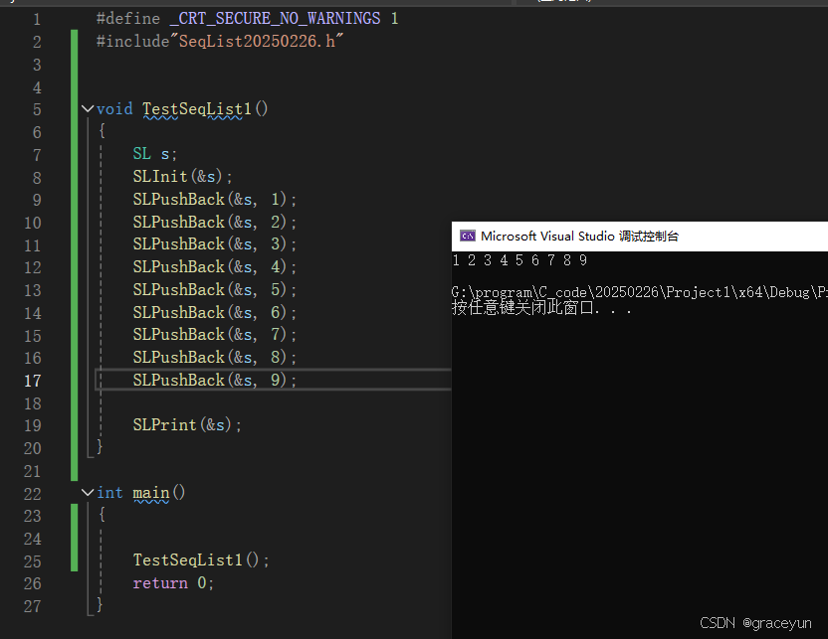The width and height of the screenshot is (828, 639).
Task: Click the G:\program\C_code path in console
Action: click(640, 292)
